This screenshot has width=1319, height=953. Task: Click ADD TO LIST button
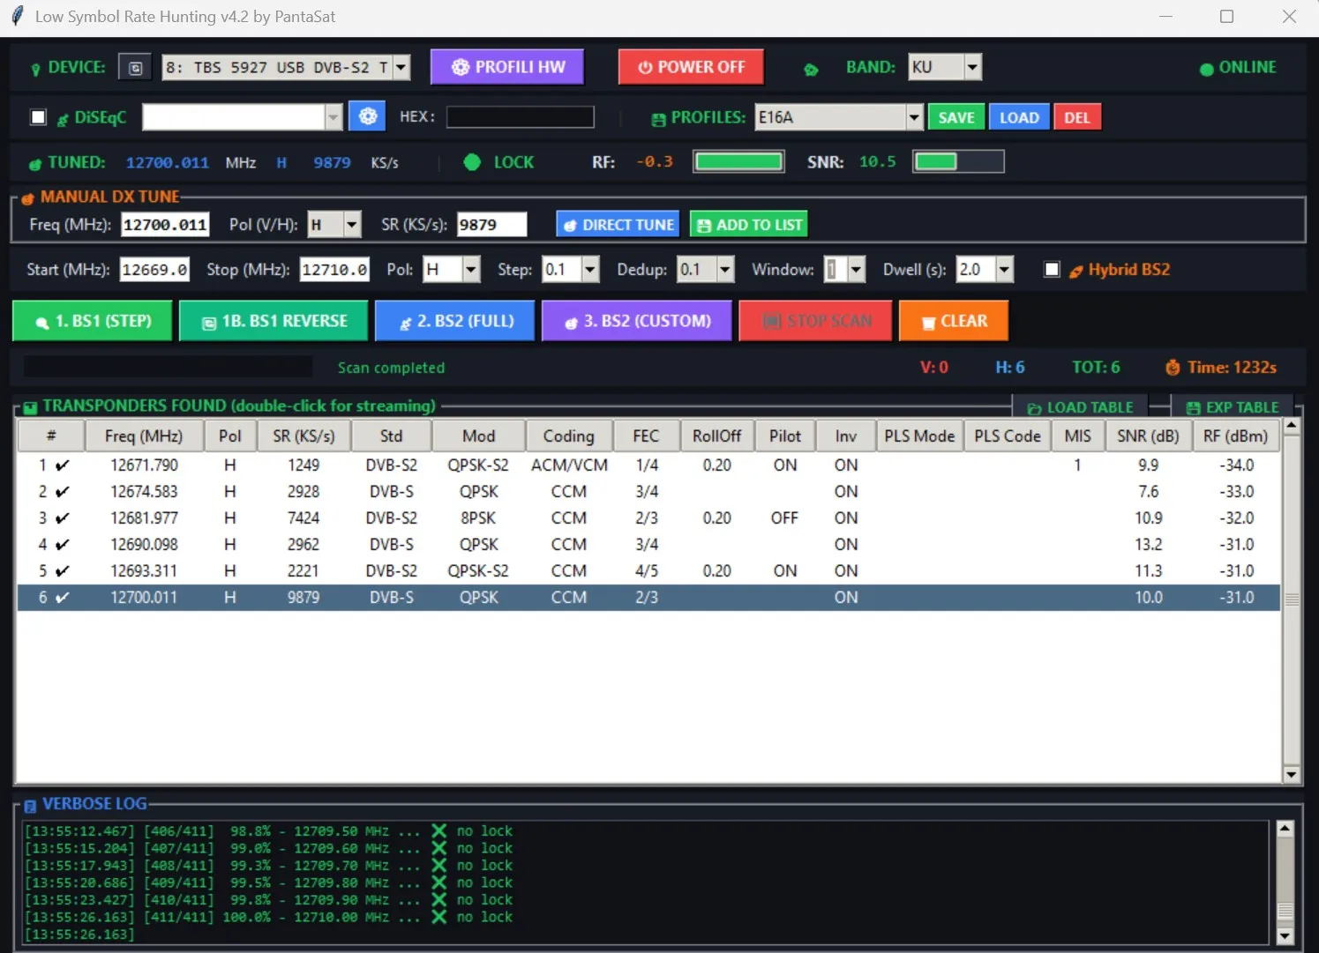click(x=749, y=225)
